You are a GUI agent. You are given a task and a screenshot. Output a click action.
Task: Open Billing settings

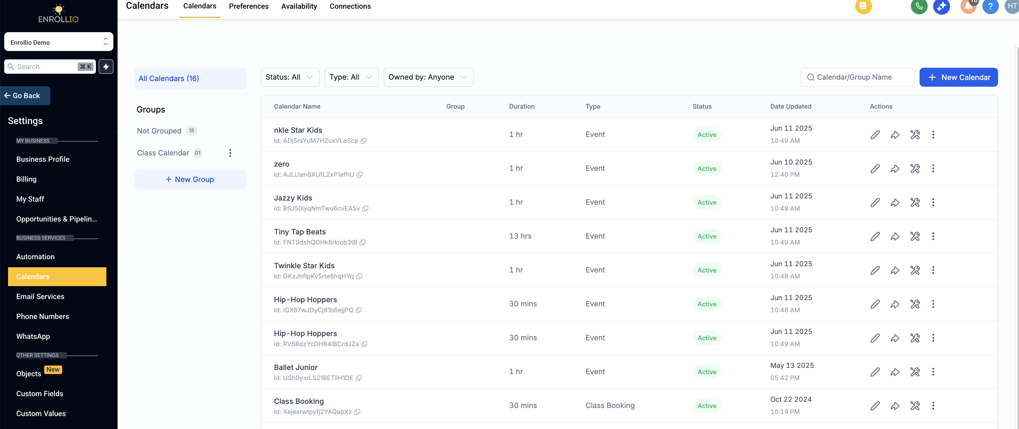pyautogui.click(x=26, y=179)
